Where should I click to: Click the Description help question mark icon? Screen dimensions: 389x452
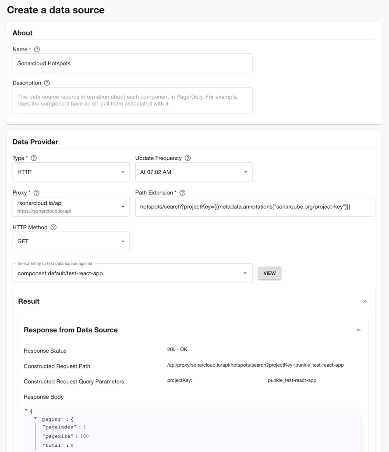pos(47,83)
